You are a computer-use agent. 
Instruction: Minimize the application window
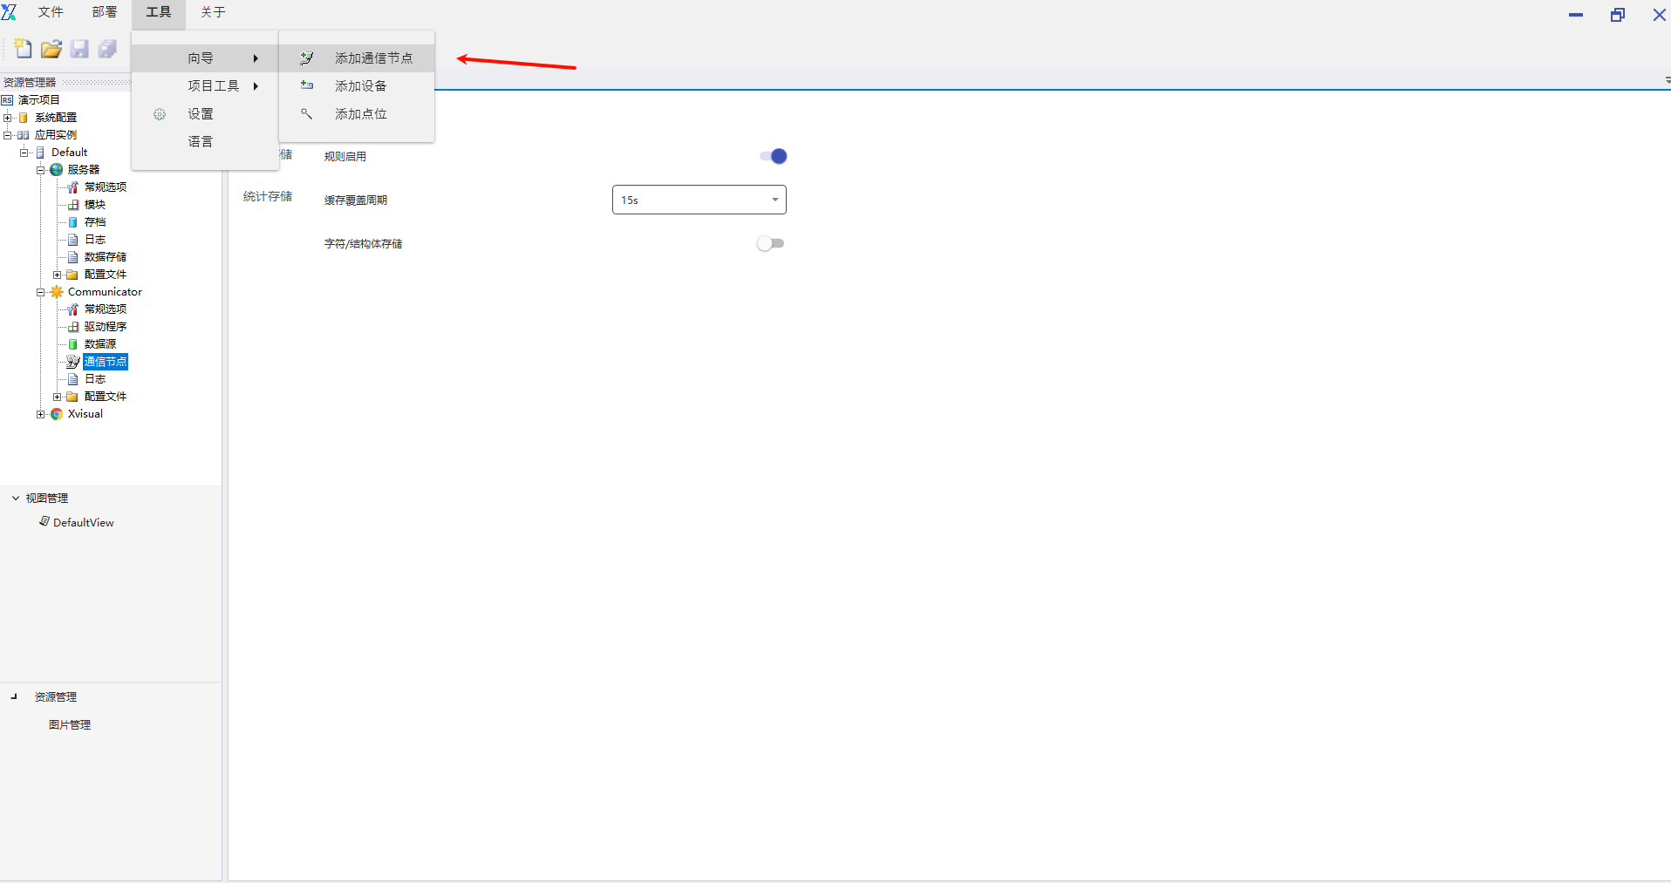tap(1576, 15)
